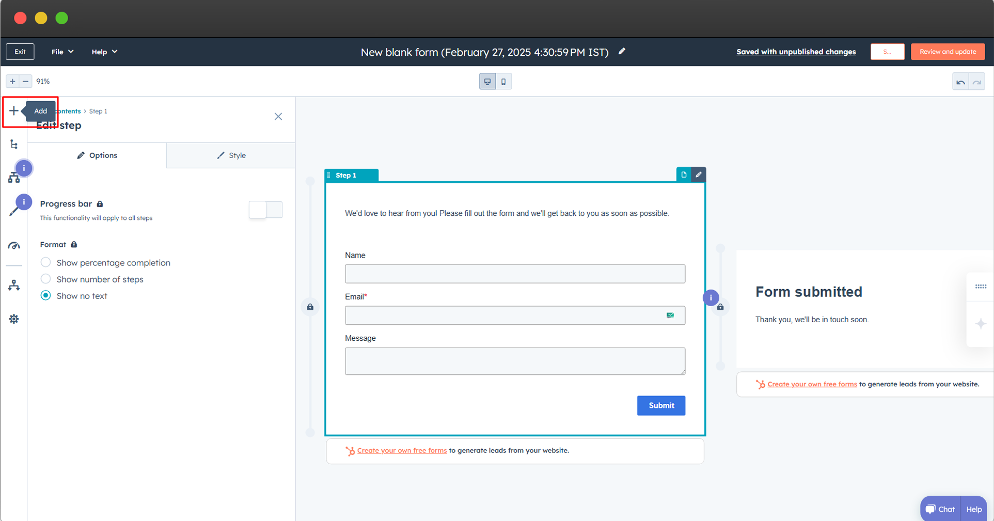The width and height of the screenshot is (994, 521).
Task: Open Create your own free forms link below form
Action: coord(402,450)
